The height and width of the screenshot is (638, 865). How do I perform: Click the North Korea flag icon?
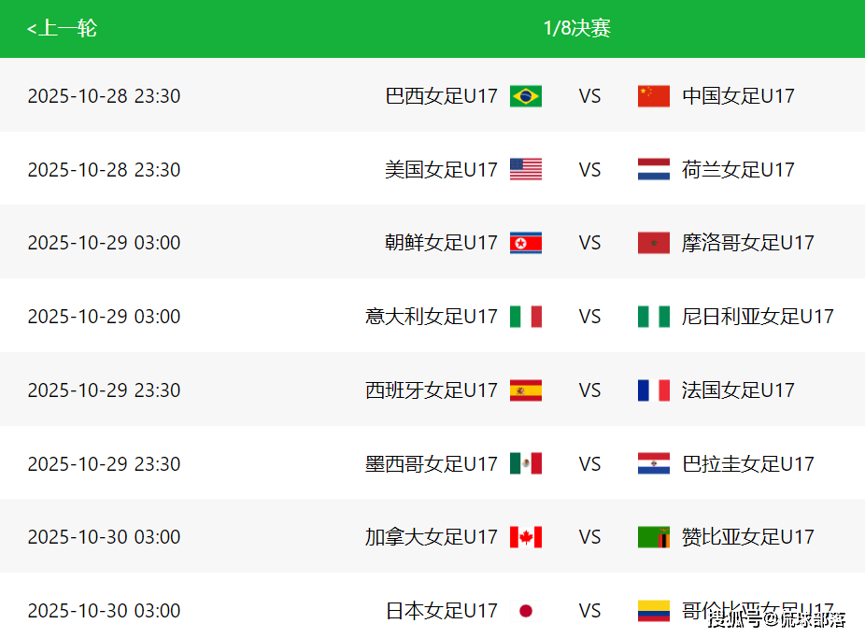(x=525, y=243)
